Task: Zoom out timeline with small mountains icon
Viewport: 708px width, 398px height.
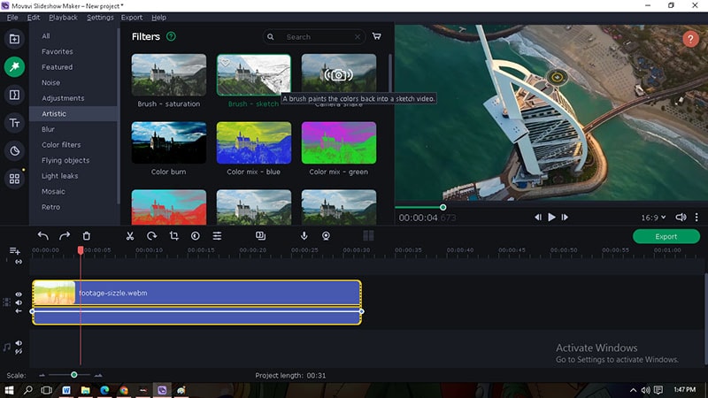Action: point(42,375)
